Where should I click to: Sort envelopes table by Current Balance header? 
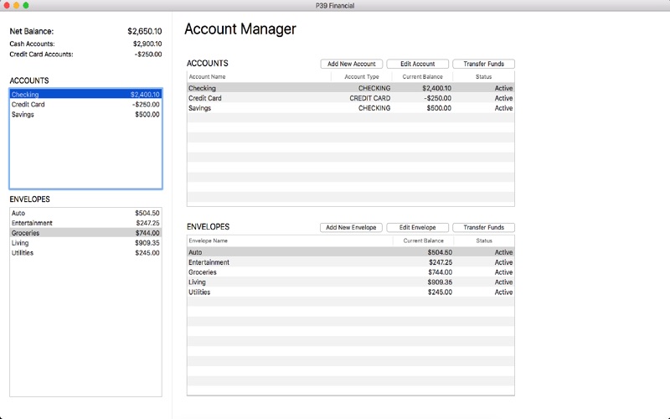tap(423, 241)
